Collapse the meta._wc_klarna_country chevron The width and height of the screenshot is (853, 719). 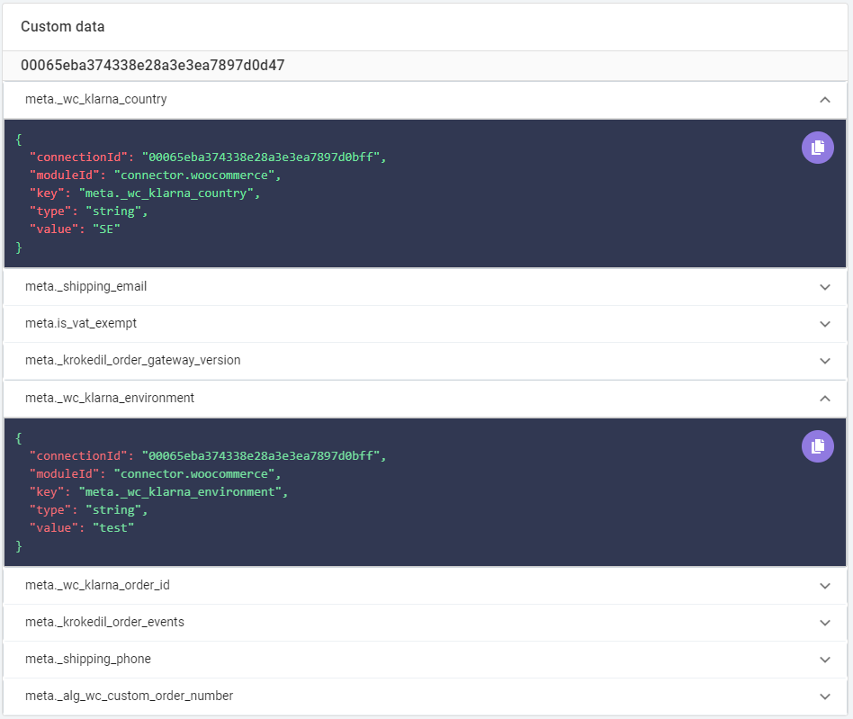click(825, 100)
